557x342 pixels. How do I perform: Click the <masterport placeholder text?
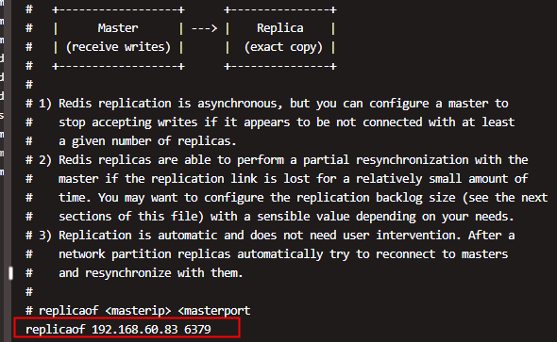coord(214,311)
